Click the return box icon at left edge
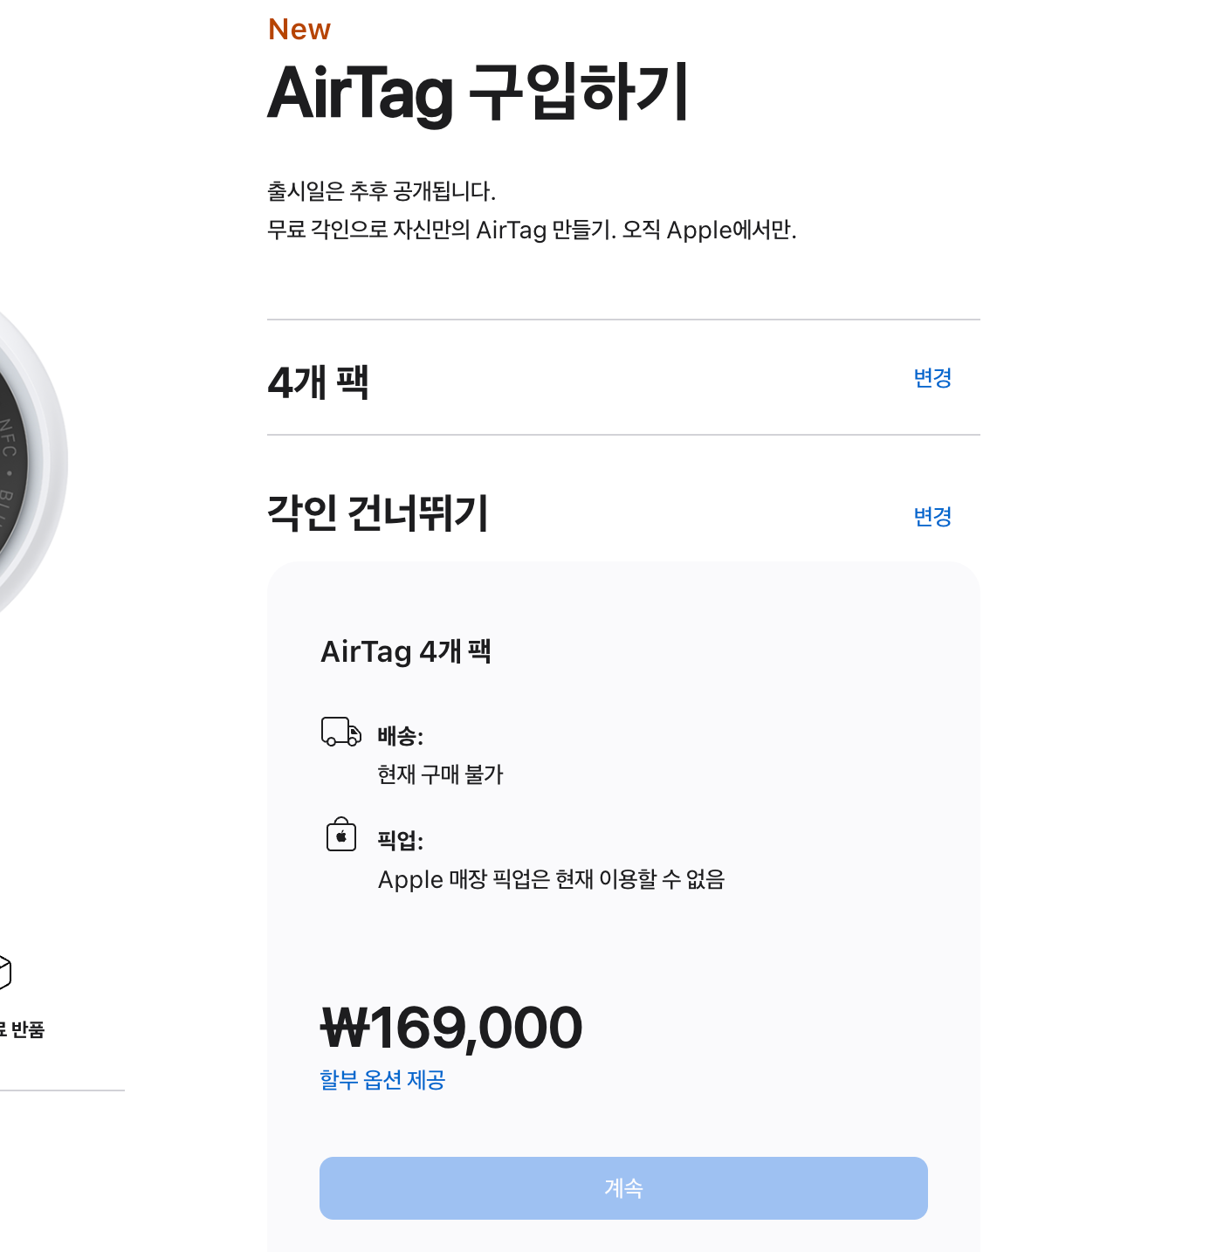Screen dimensions: 1210x1252 click(x=4, y=972)
